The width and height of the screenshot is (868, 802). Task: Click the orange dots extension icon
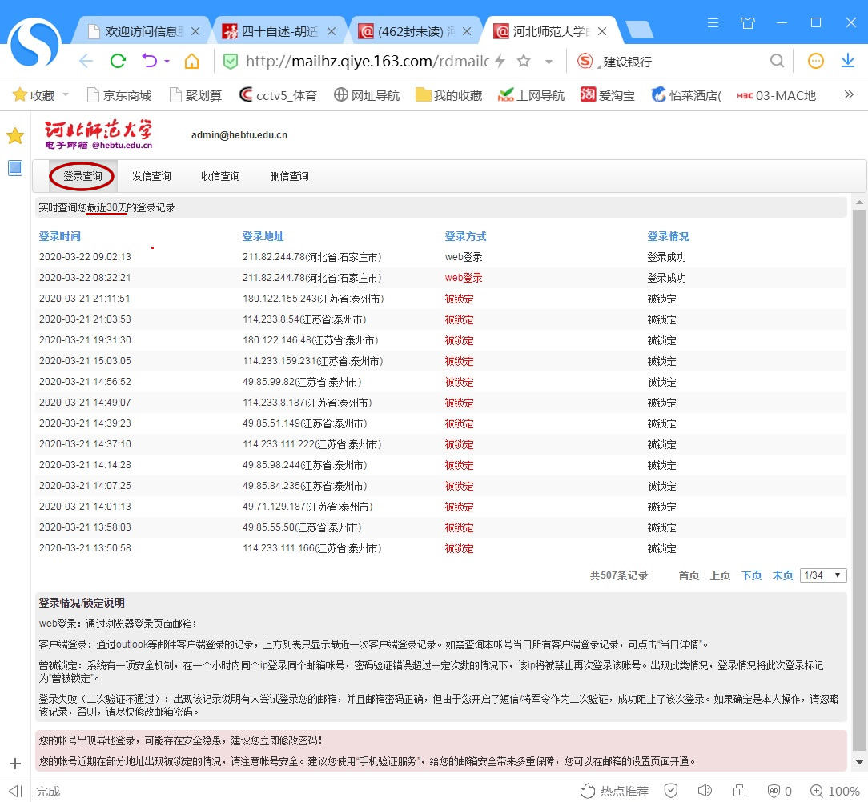815,60
